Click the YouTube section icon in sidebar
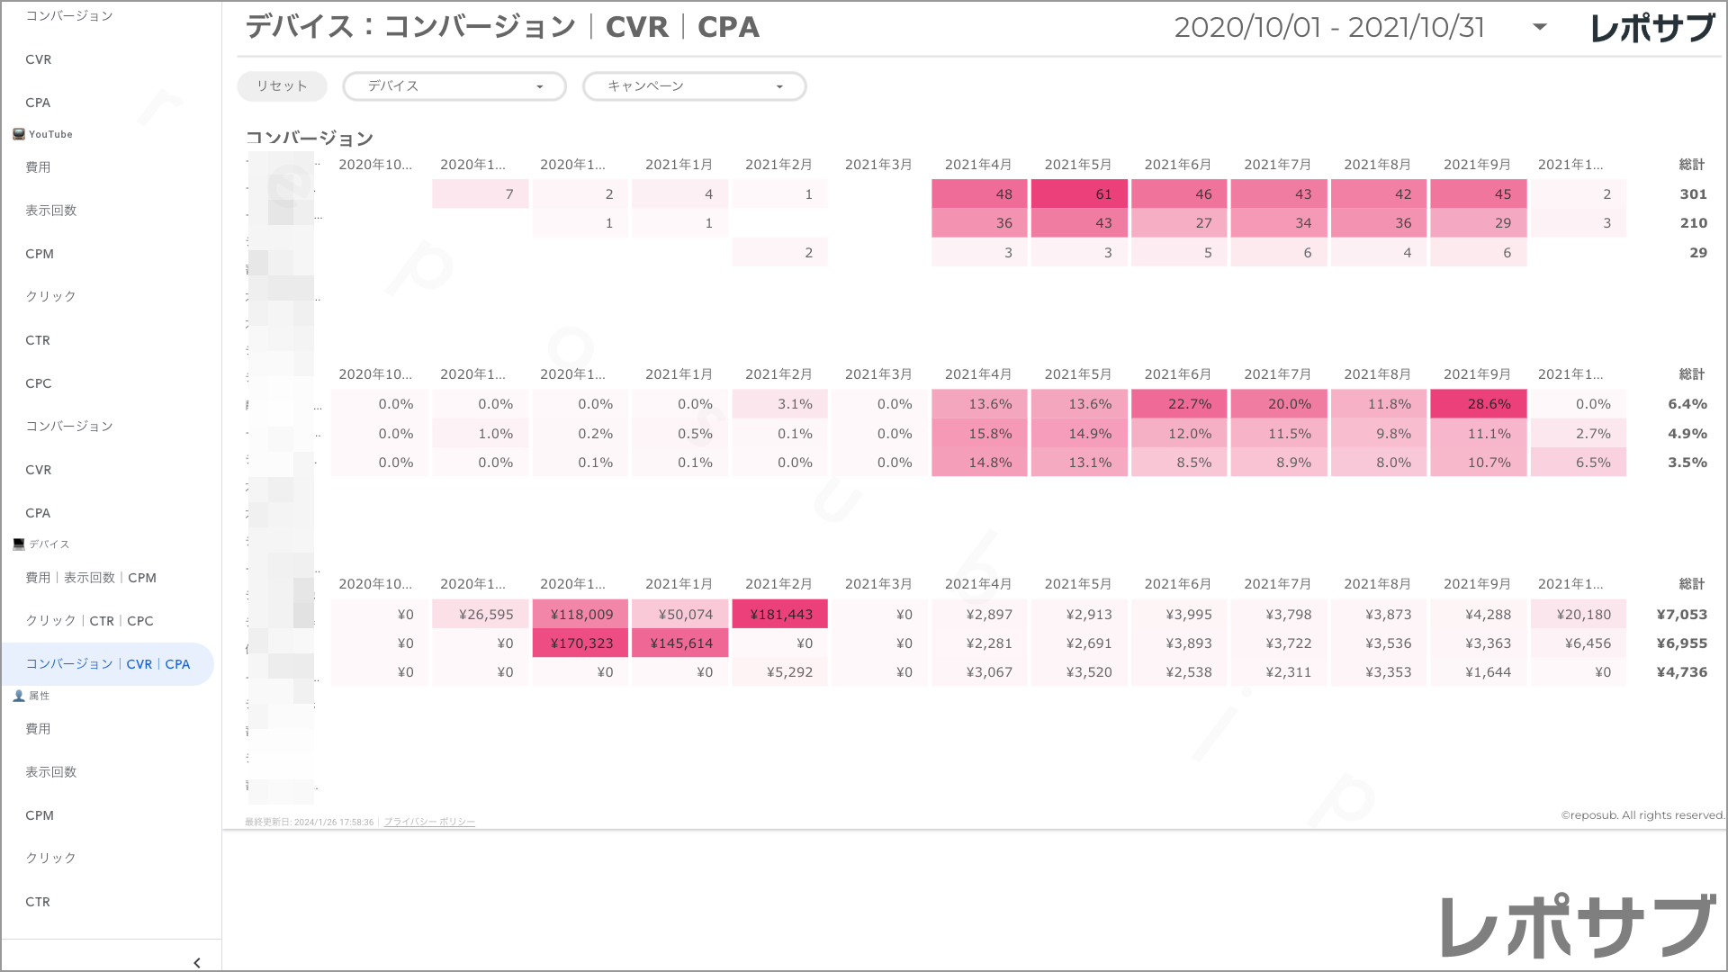This screenshot has height=972, width=1728. [x=19, y=134]
